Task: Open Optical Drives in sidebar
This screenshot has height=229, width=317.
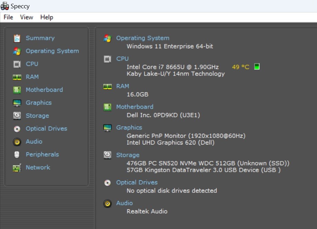Action: pos(47,129)
